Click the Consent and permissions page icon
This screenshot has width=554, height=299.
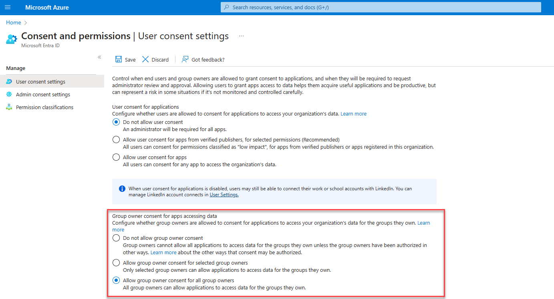coord(12,39)
